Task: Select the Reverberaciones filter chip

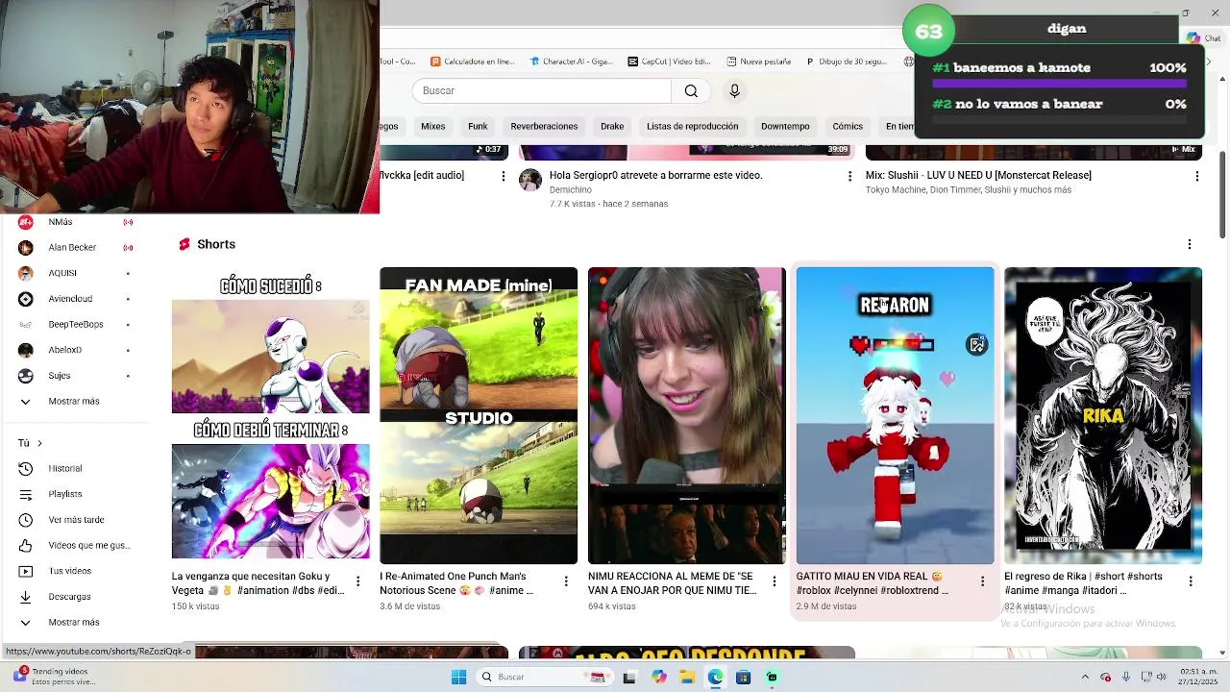Action: (x=544, y=126)
